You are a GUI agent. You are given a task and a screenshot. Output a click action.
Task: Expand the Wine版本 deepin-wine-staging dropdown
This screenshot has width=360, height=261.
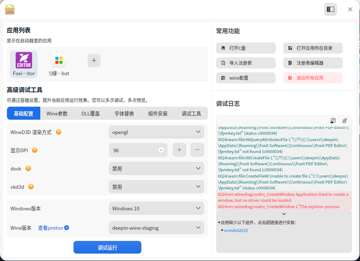pyautogui.click(x=156, y=227)
